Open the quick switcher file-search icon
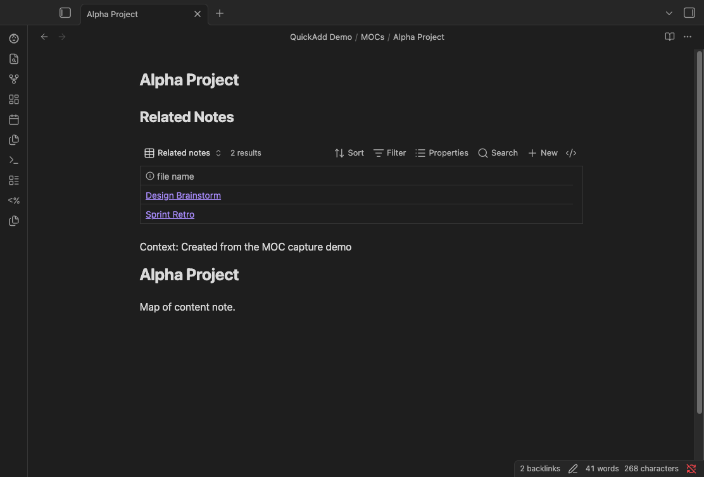Viewport: 704px width, 477px height. point(14,59)
